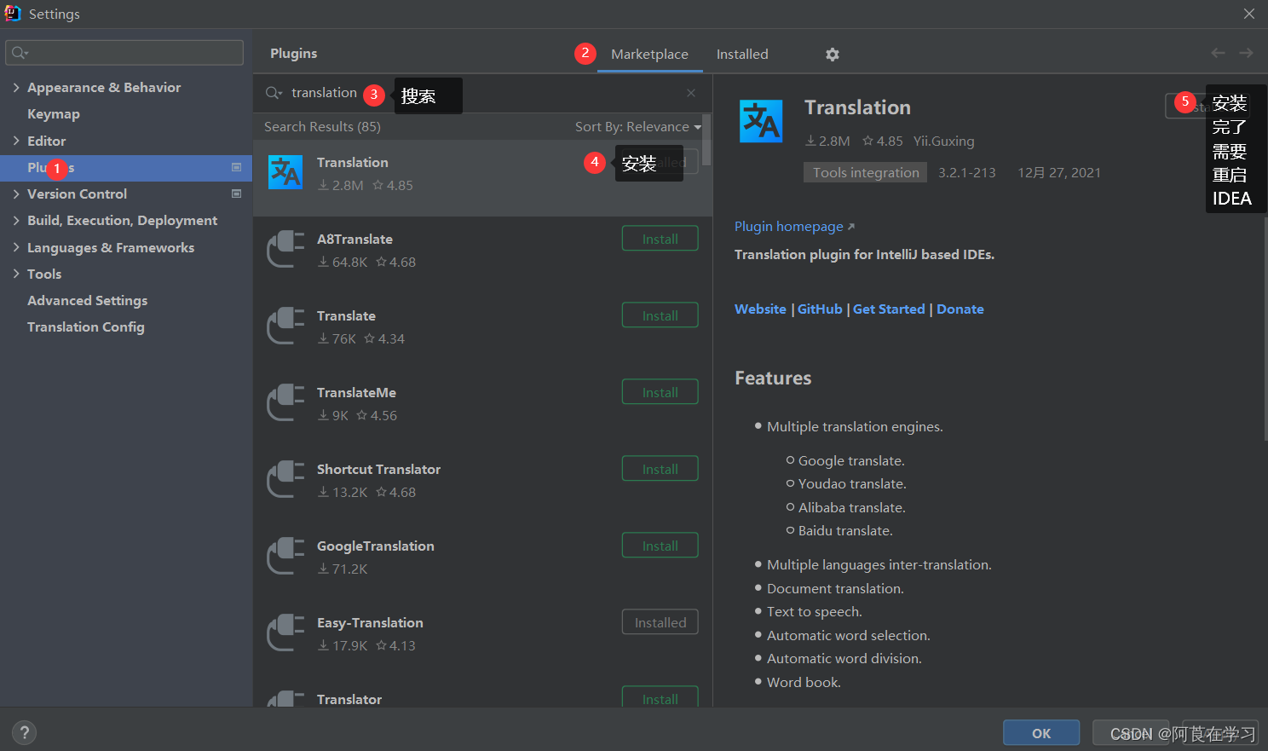This screenshot has width=1268, height=751.
Task: Install the TranslateMe plugin
Action: tap(660, 392)
